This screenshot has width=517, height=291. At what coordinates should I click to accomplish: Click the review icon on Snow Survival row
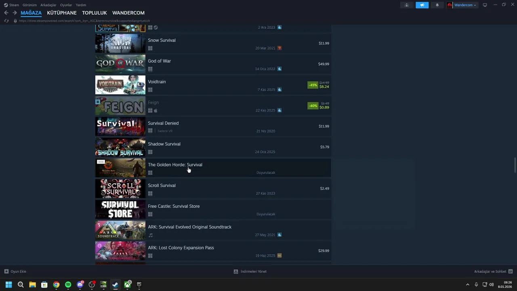click(280, 48)
